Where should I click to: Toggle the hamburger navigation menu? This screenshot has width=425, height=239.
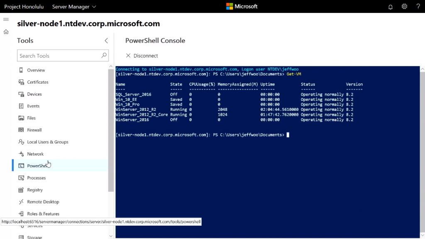[x=6, y=19]
